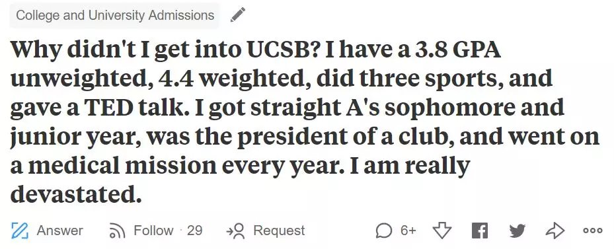Downvote the question with down arrow
This screenshot has width=614, height=249.
[442, 231]
